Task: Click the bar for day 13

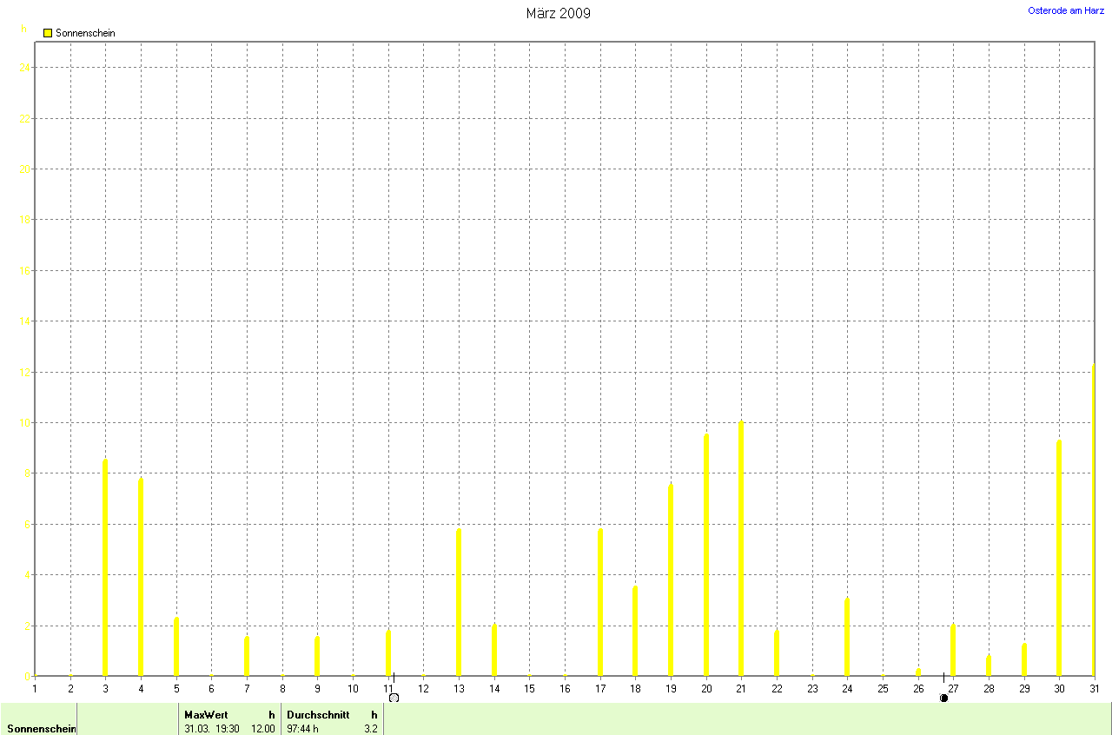Action: click(x=459, y=602)
